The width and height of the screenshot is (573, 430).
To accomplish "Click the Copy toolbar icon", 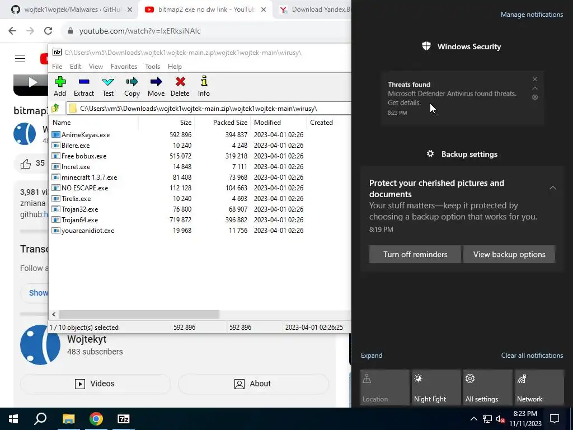I will [x=132, y=86].
